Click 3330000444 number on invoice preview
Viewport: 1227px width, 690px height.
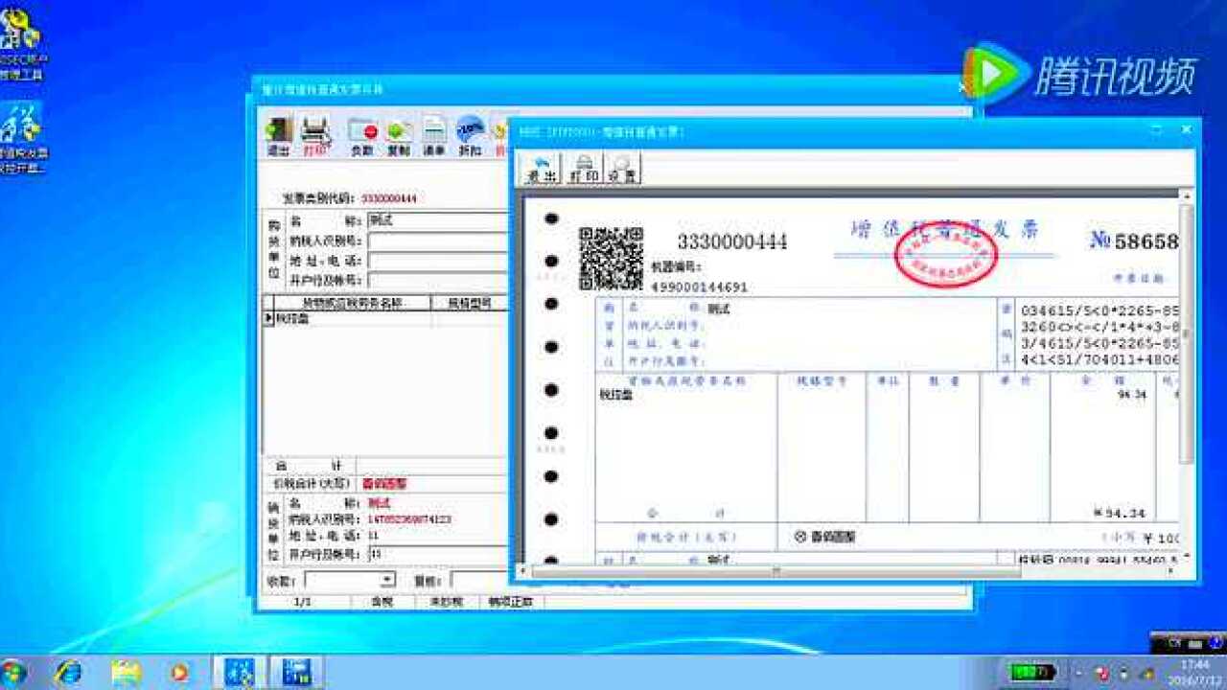[x=732, y=242]
